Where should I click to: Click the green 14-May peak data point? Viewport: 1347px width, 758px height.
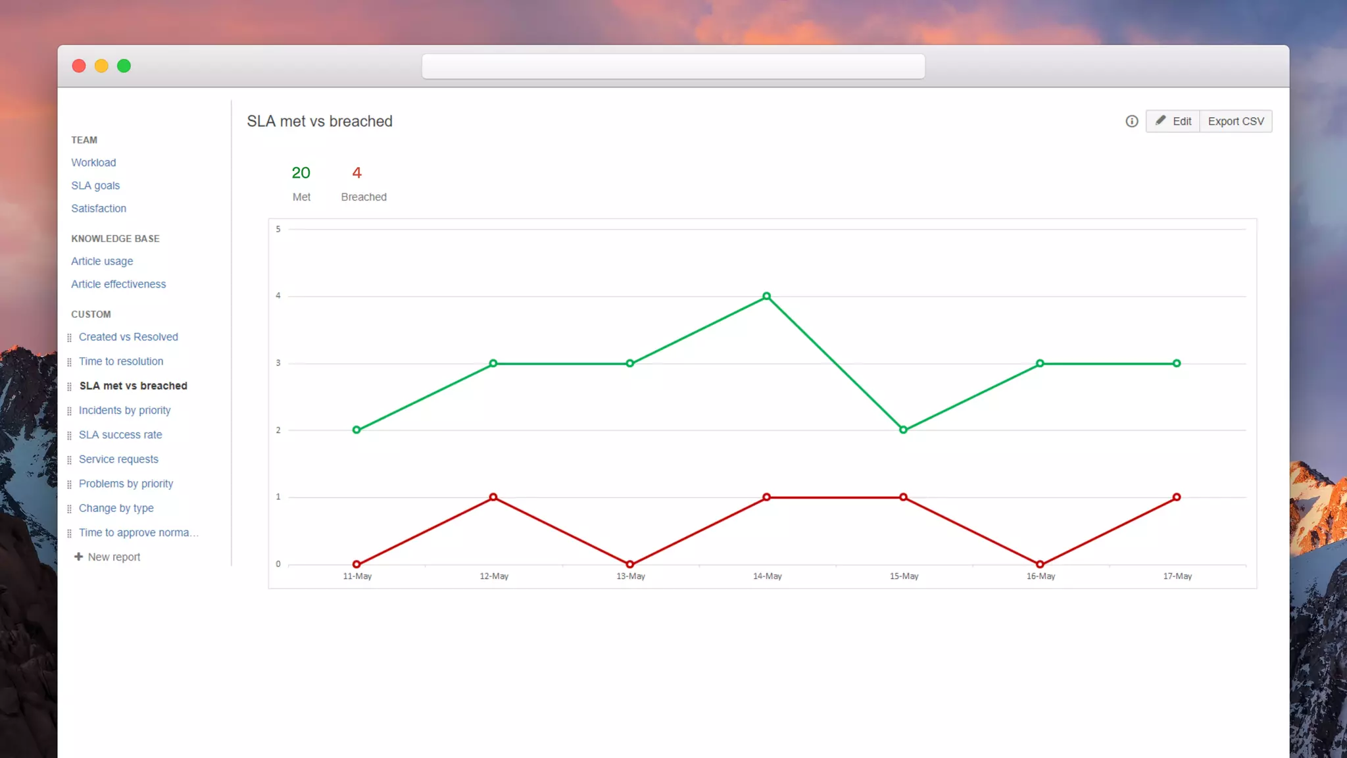click(x=766, y=296)
